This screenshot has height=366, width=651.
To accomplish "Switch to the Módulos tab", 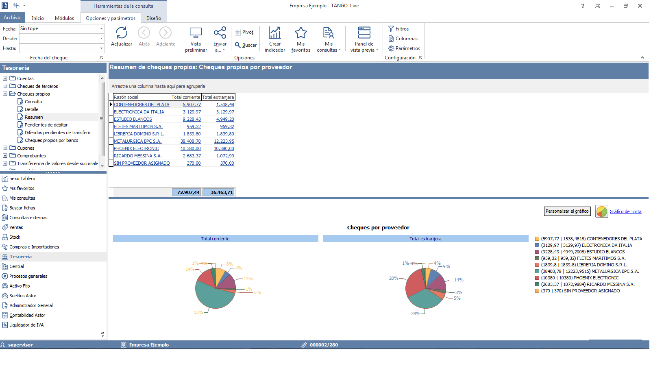I will click(x=64, y=18).
